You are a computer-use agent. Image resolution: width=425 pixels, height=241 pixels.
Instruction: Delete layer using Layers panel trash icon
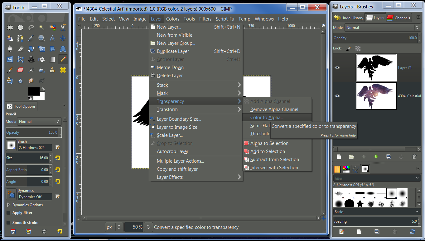[414, 157]
